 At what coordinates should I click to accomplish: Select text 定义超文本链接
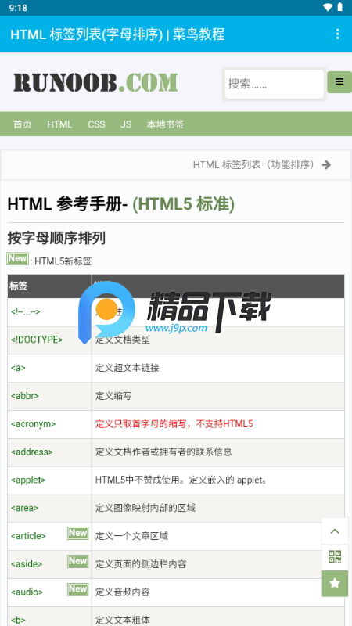pyautogui.click(x=128, y=368)
